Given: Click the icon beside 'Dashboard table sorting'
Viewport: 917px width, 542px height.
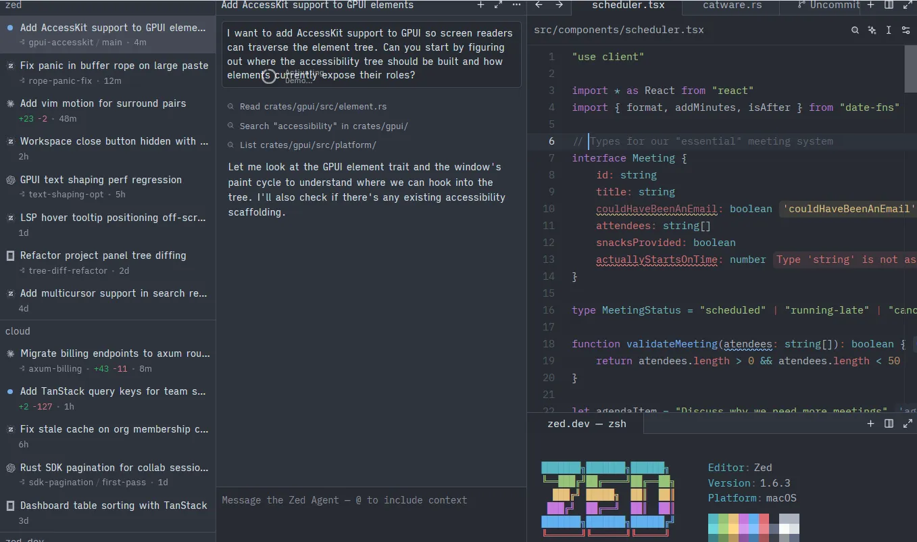Looking at the screenshot, I should pos(10,506).
